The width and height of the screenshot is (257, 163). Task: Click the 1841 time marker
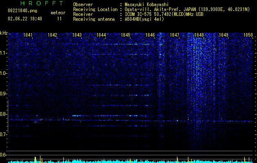tap(28, 35)
